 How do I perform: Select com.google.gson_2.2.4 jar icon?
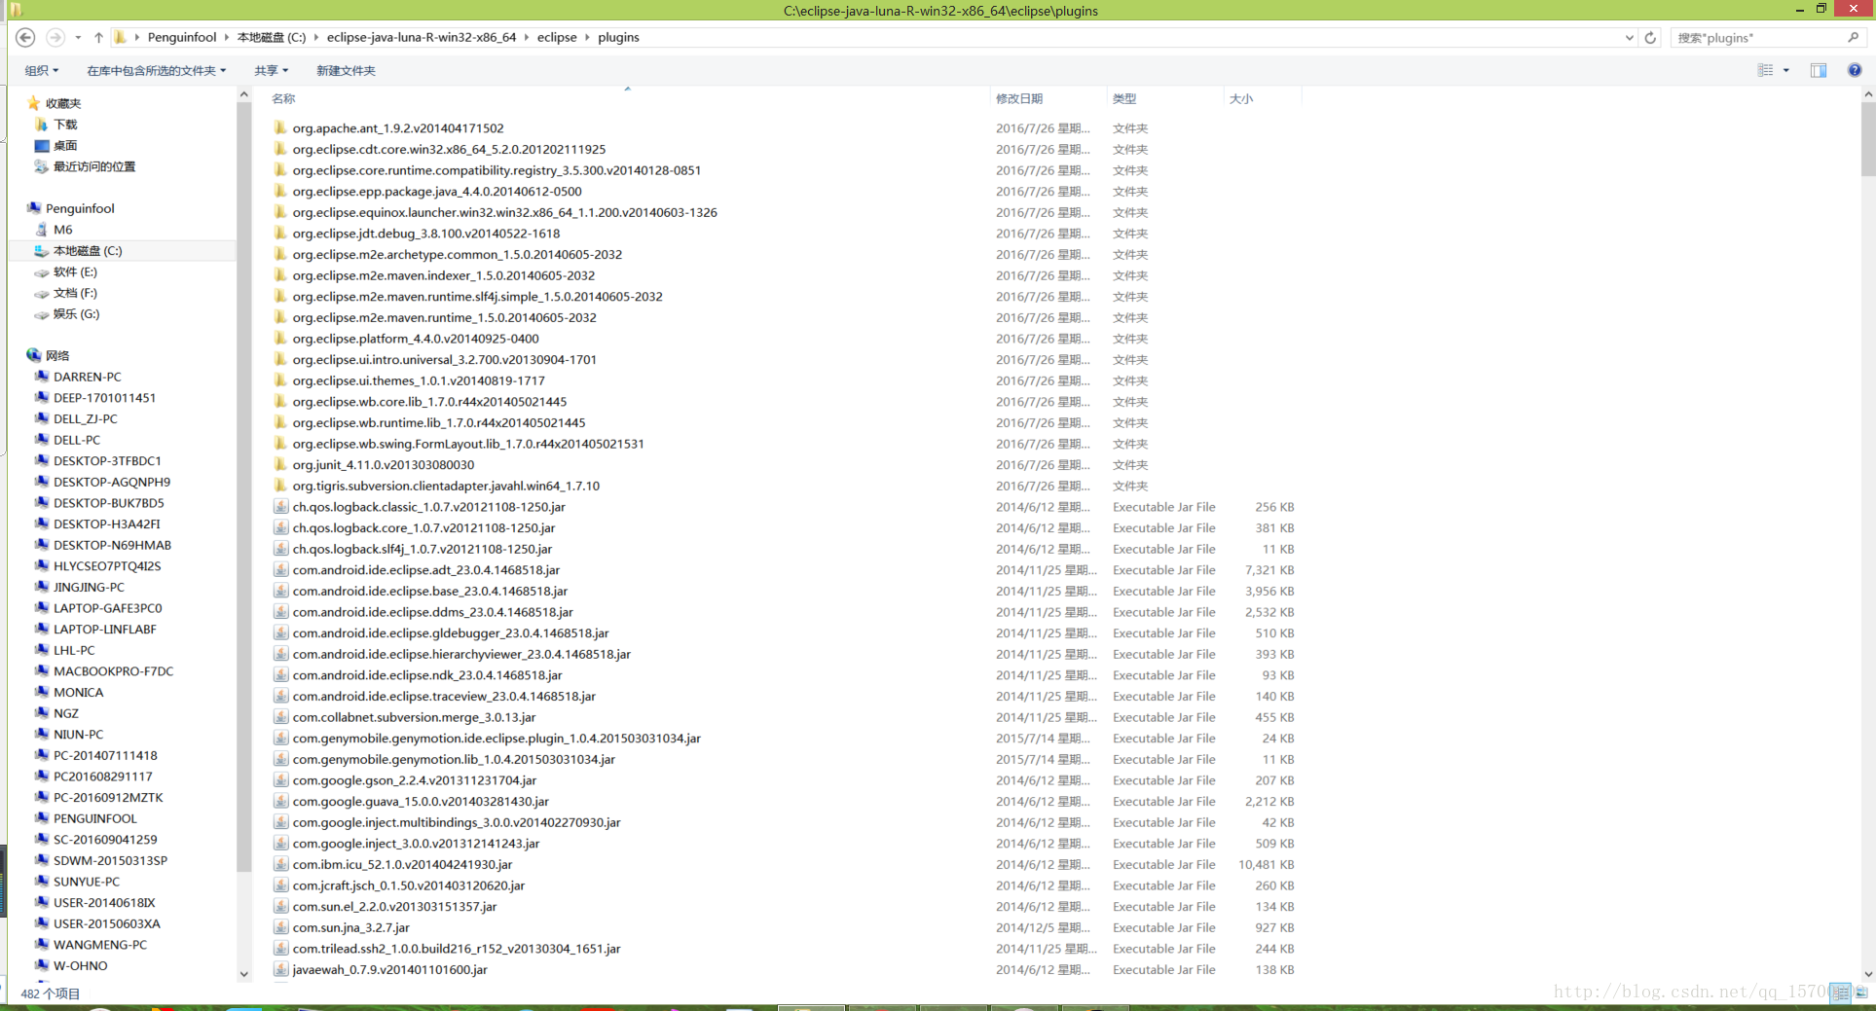(x=280, y=780)
